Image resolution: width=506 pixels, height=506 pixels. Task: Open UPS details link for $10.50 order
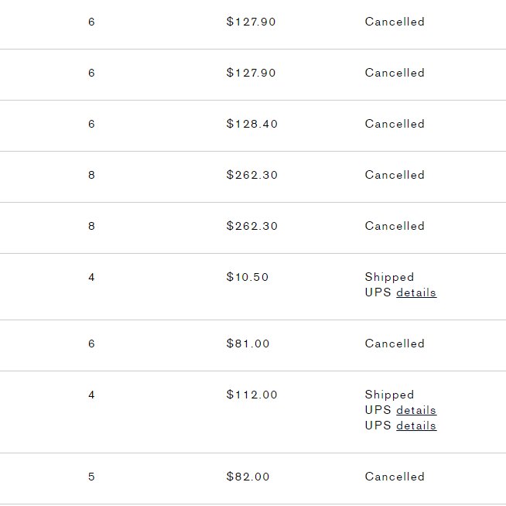[x=416, y=292]
